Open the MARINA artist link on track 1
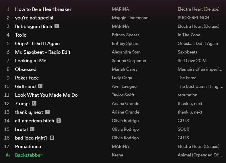Screen dimensions: 226x163 tap(120, 9)
